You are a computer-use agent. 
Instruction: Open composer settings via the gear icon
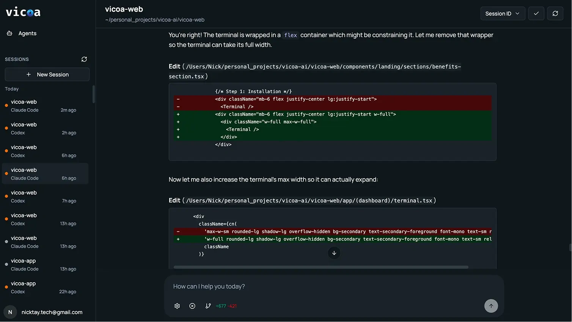point(177,306)
